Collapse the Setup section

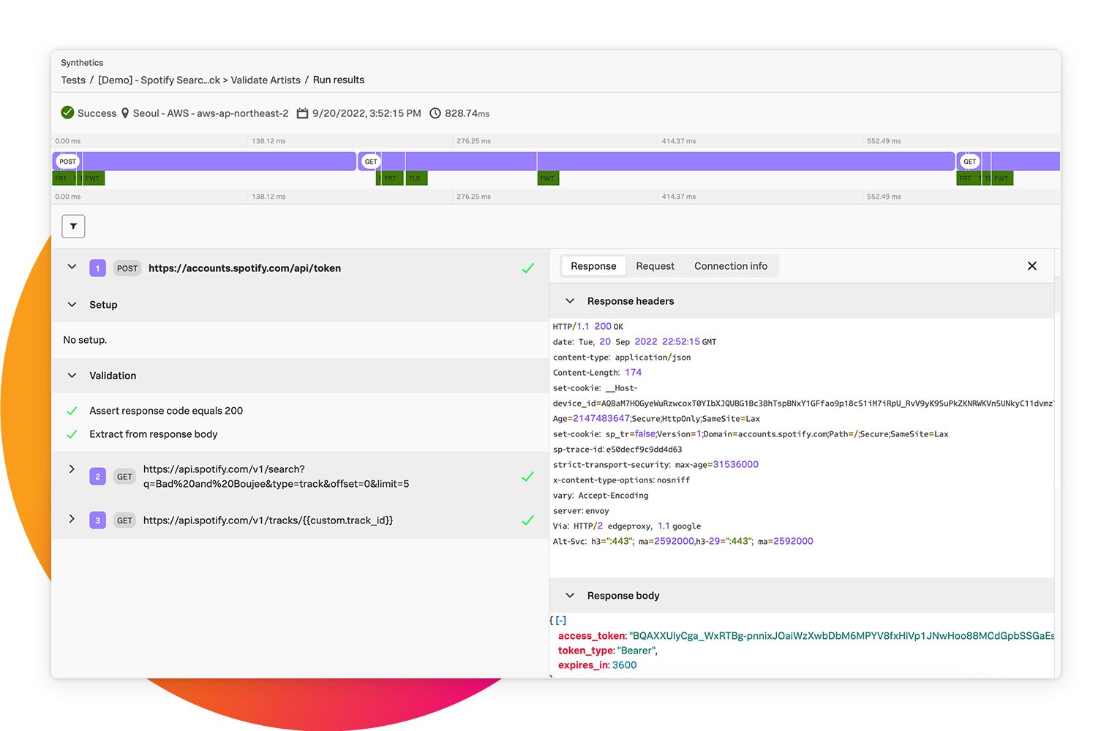(72, 305)
